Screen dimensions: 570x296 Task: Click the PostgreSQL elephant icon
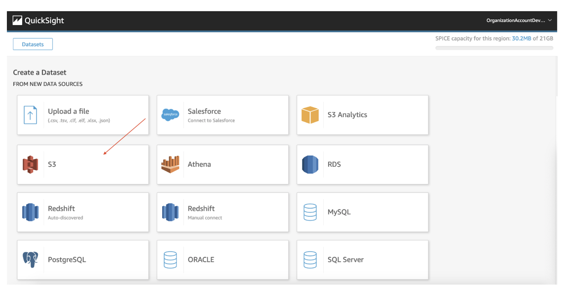30,260
